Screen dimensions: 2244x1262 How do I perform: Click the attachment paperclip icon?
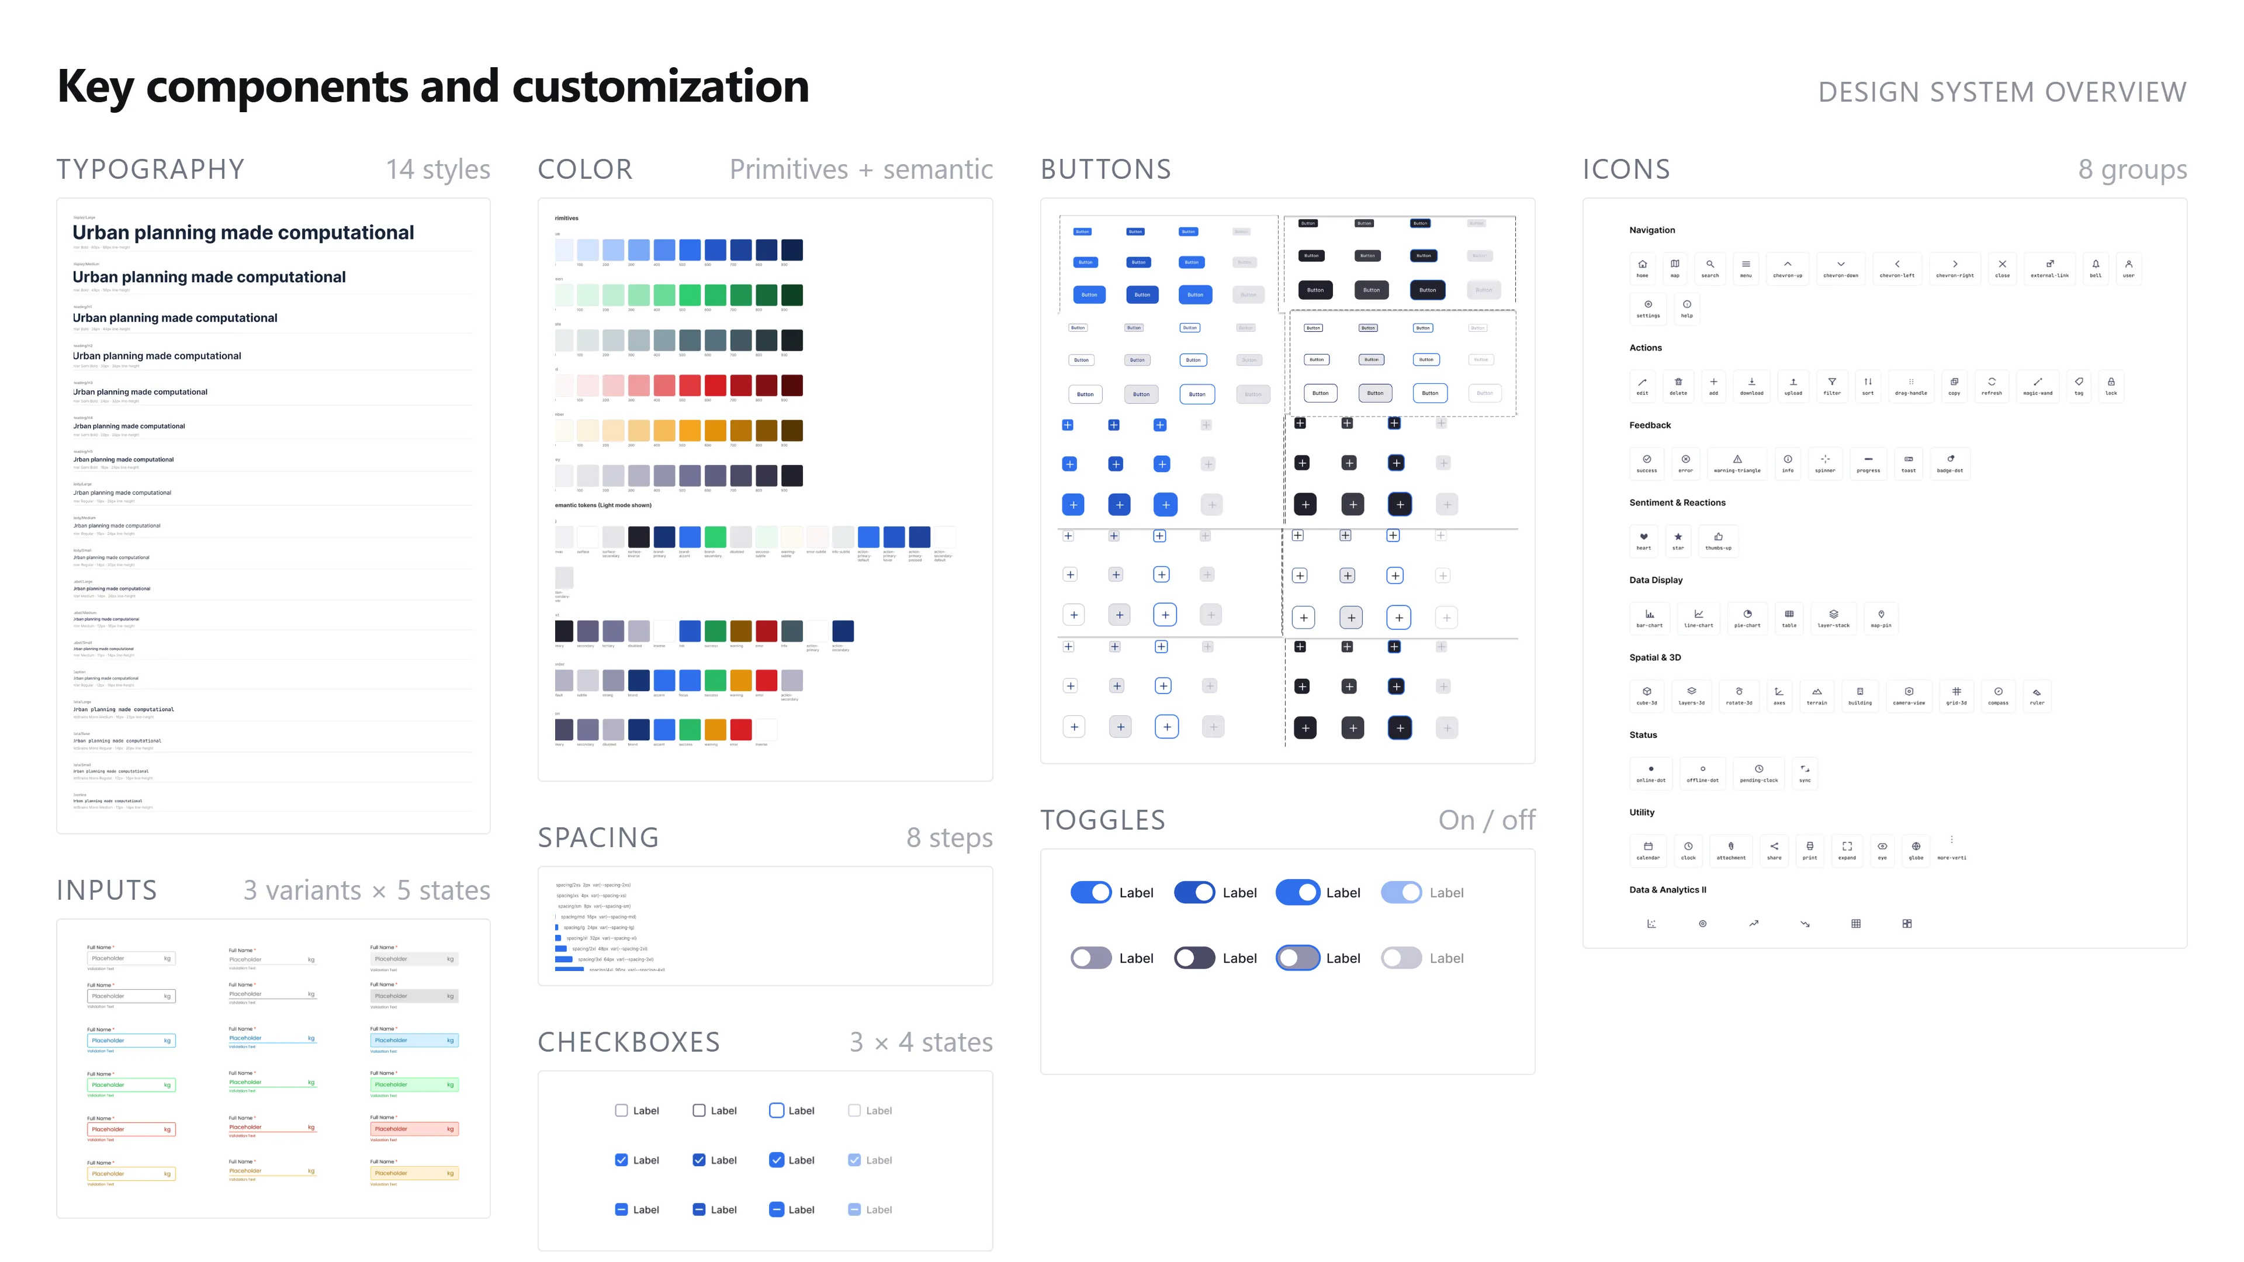1731,850
